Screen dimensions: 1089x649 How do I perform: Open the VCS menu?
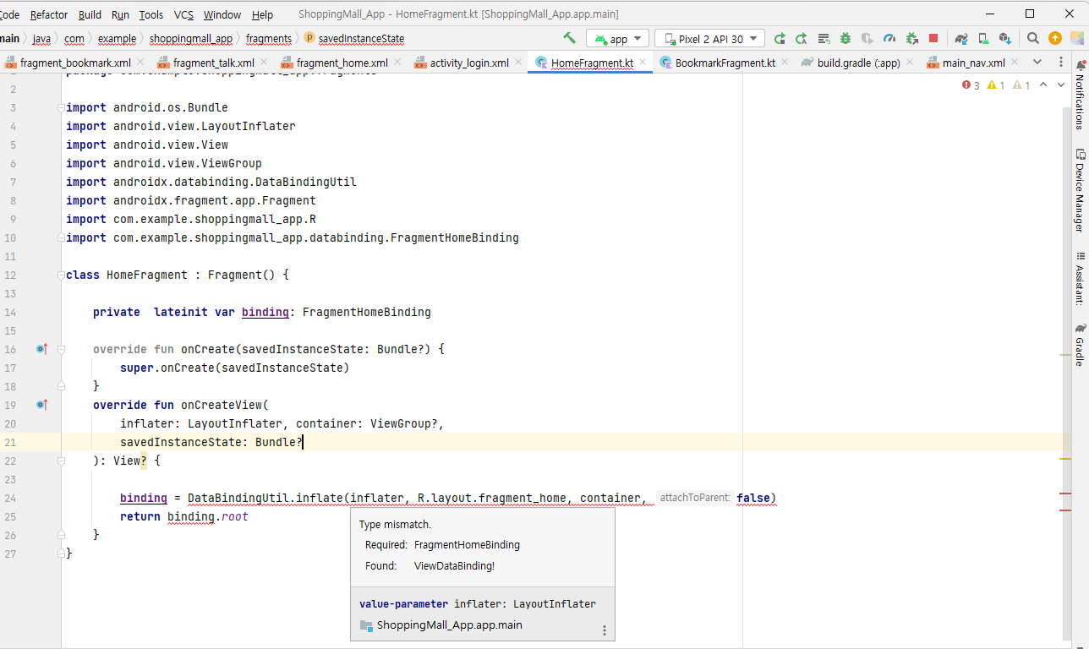tap(183, 14)
